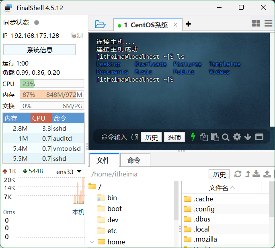Click the .mozilla folder icon

coord(188,239)
